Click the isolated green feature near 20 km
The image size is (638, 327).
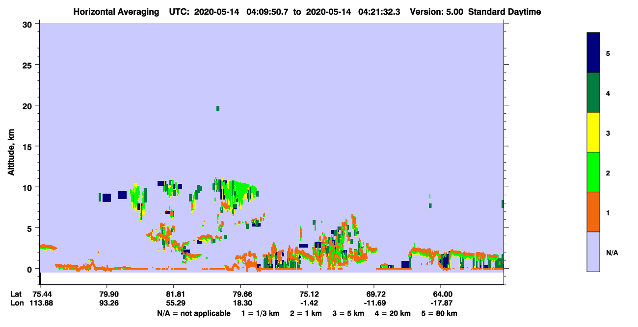coord(218,108)
